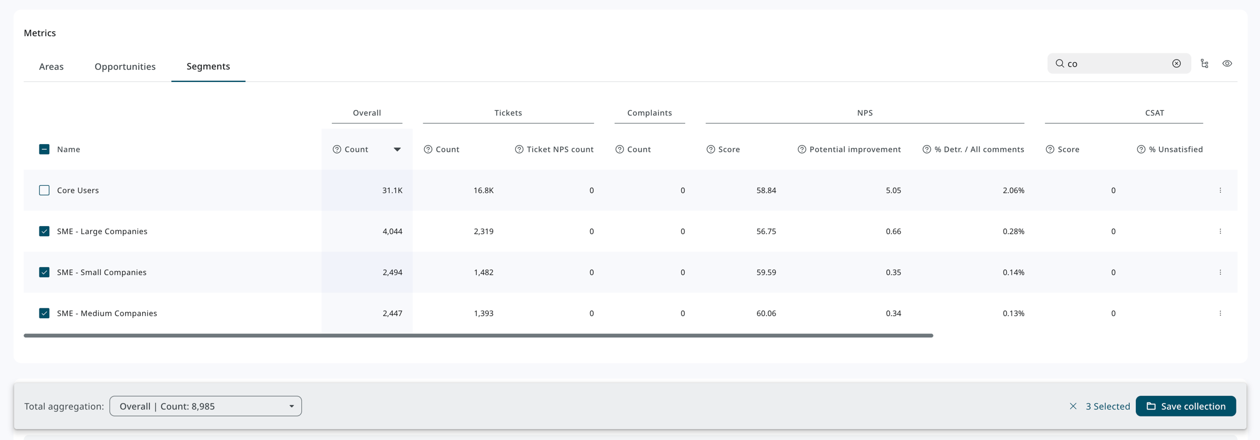Show help for NPS Potential improvement
The height and width of the screenshot is (440, 1260).
tap(802, 150)
